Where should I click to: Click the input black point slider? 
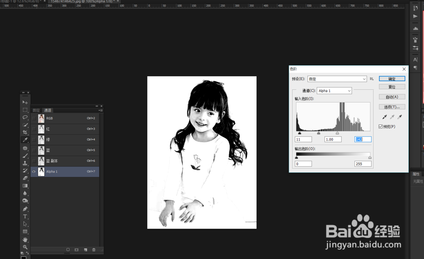point(299,133)
